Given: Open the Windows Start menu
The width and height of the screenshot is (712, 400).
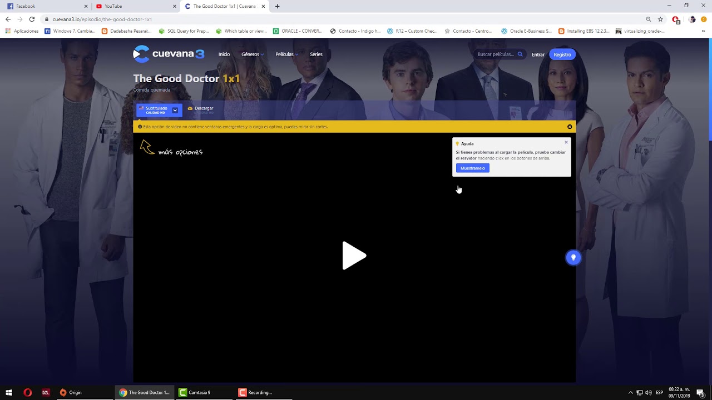Looking at the screenshot, I should click(9, 392).
